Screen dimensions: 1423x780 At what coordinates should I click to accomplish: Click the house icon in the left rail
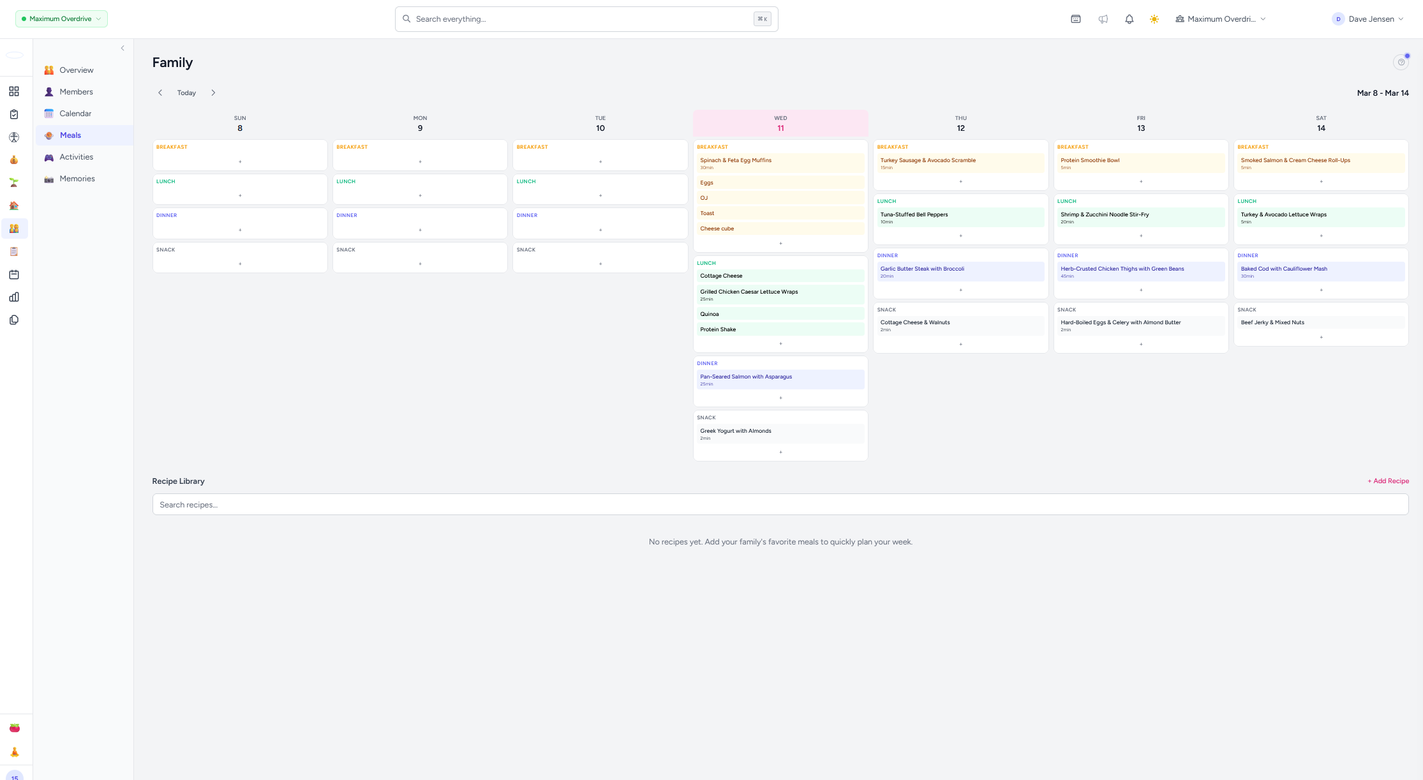tap(14, 206)
